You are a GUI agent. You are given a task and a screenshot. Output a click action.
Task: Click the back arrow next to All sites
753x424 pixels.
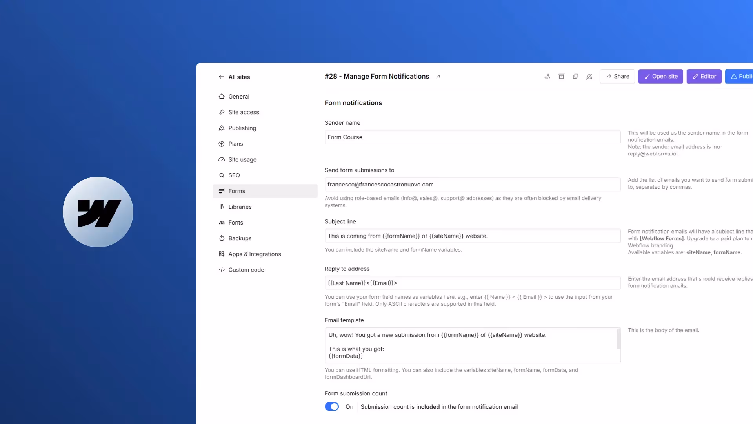click(x=221, y=77)
